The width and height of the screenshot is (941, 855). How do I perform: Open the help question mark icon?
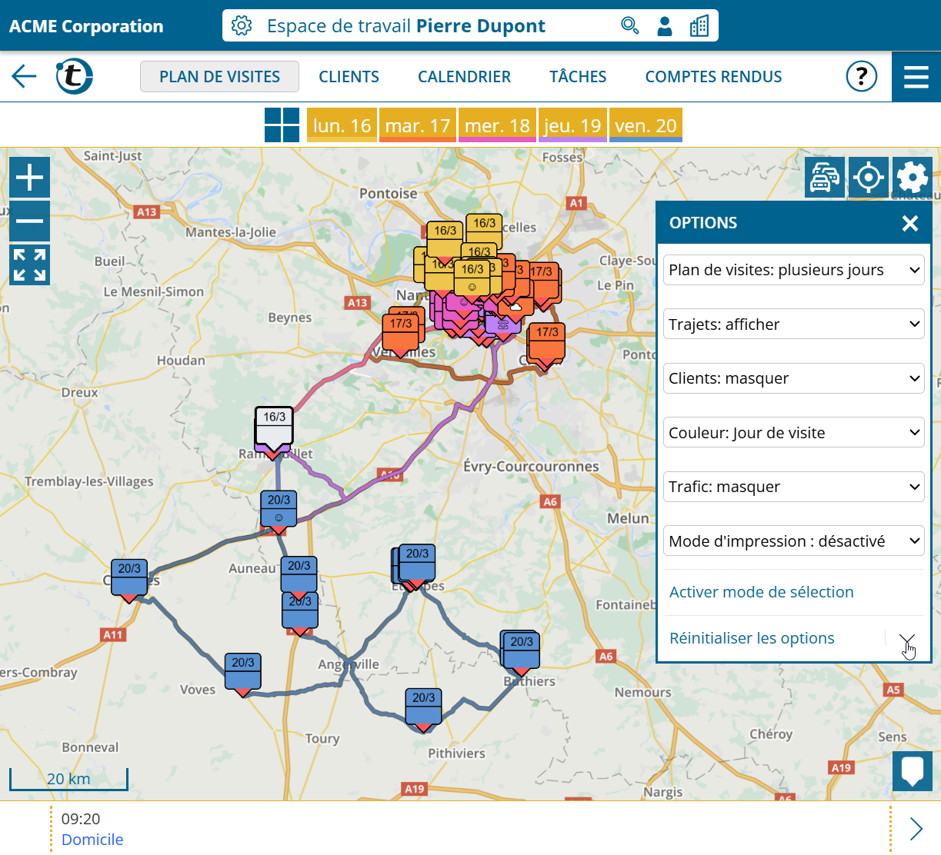point(861,76)
